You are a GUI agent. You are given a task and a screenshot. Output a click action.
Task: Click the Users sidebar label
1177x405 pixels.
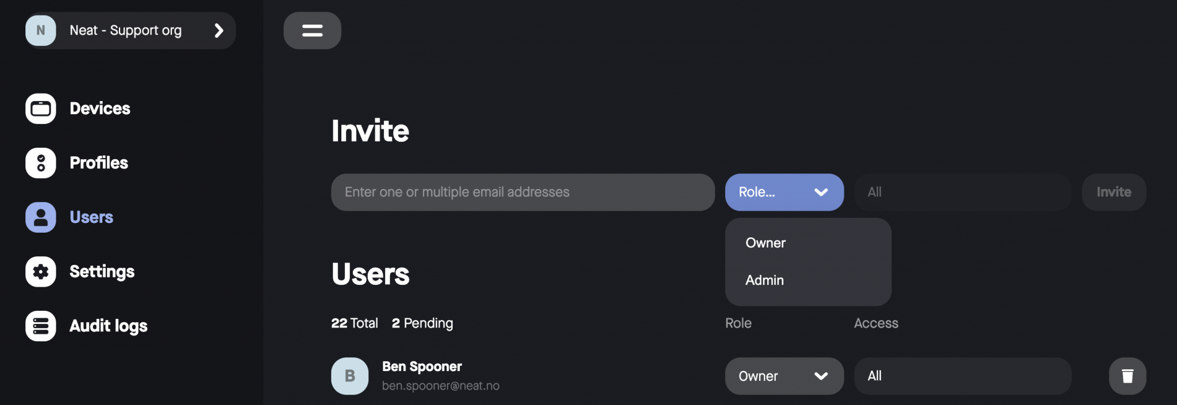tap(91, 217)
